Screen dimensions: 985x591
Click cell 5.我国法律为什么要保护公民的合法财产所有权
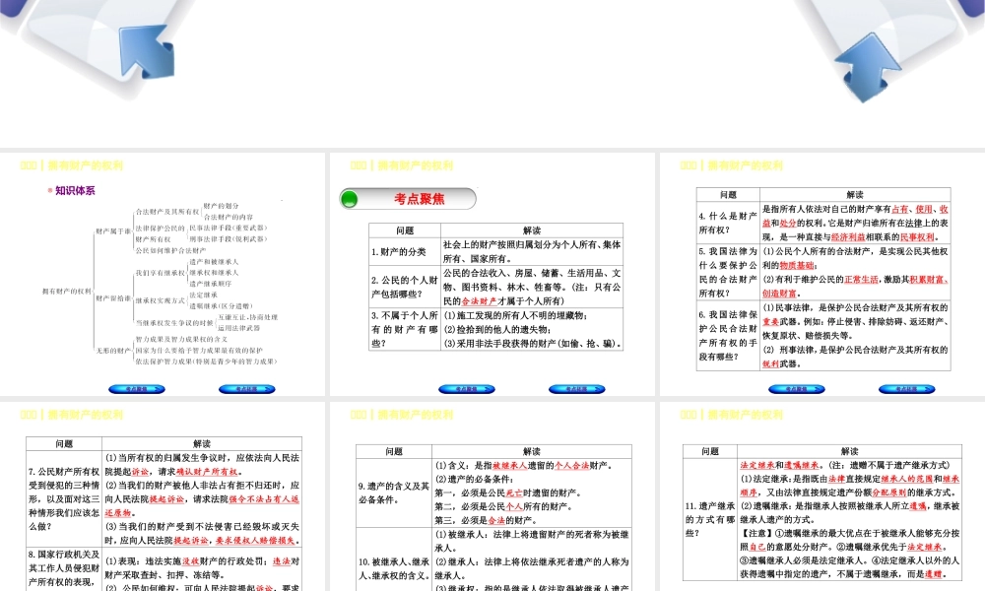click(728, 272)
